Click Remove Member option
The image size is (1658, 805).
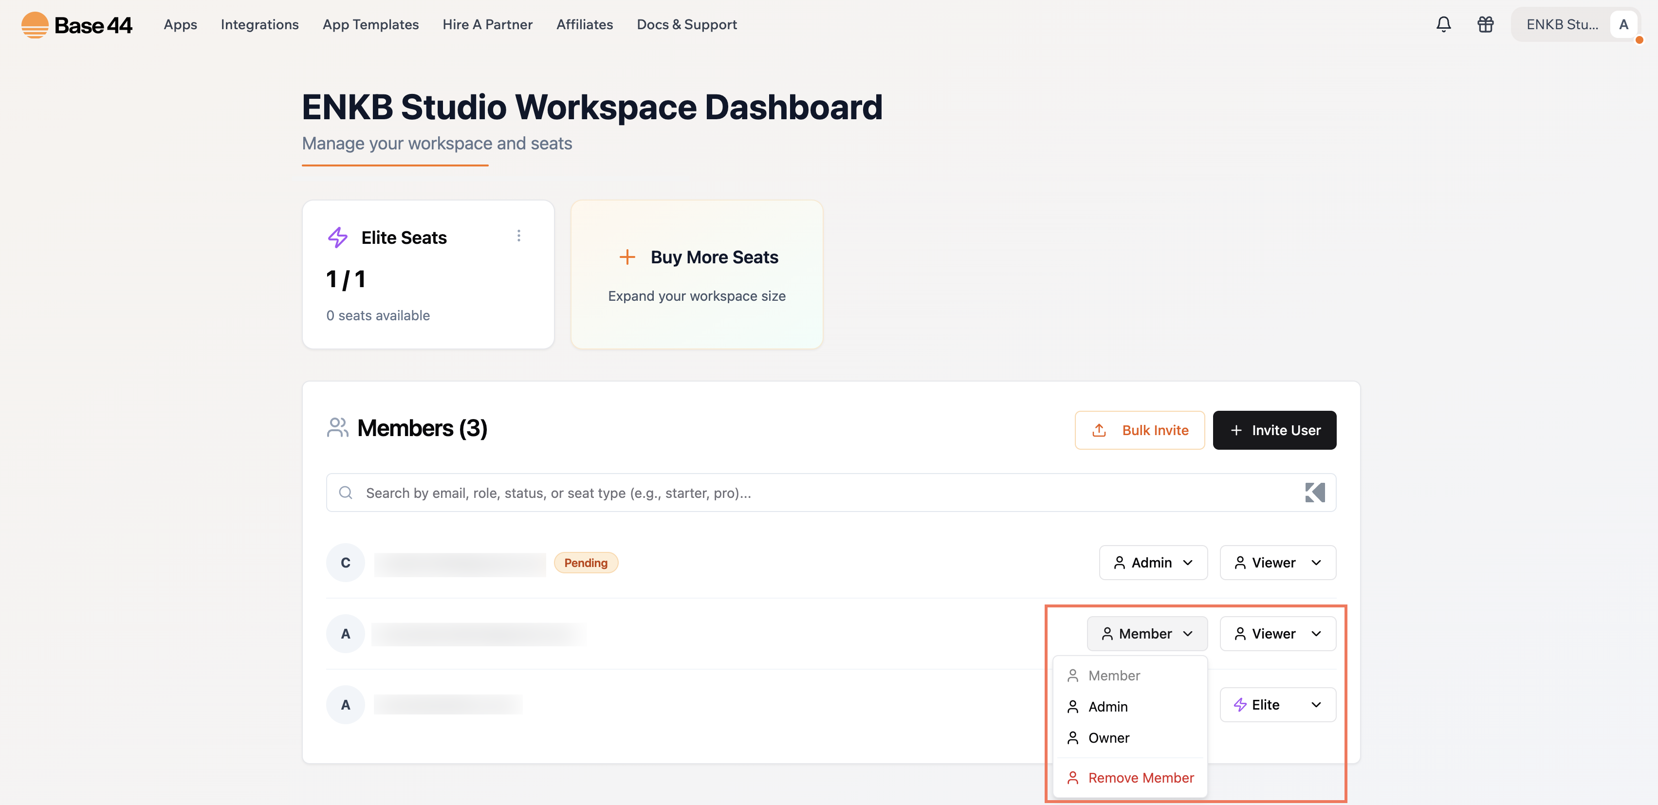1140,778
